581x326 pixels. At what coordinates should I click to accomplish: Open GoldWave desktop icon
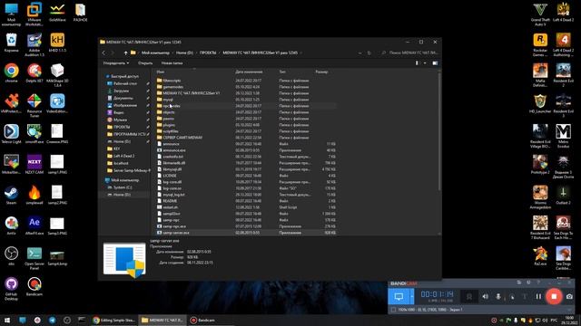pos(57,12)
